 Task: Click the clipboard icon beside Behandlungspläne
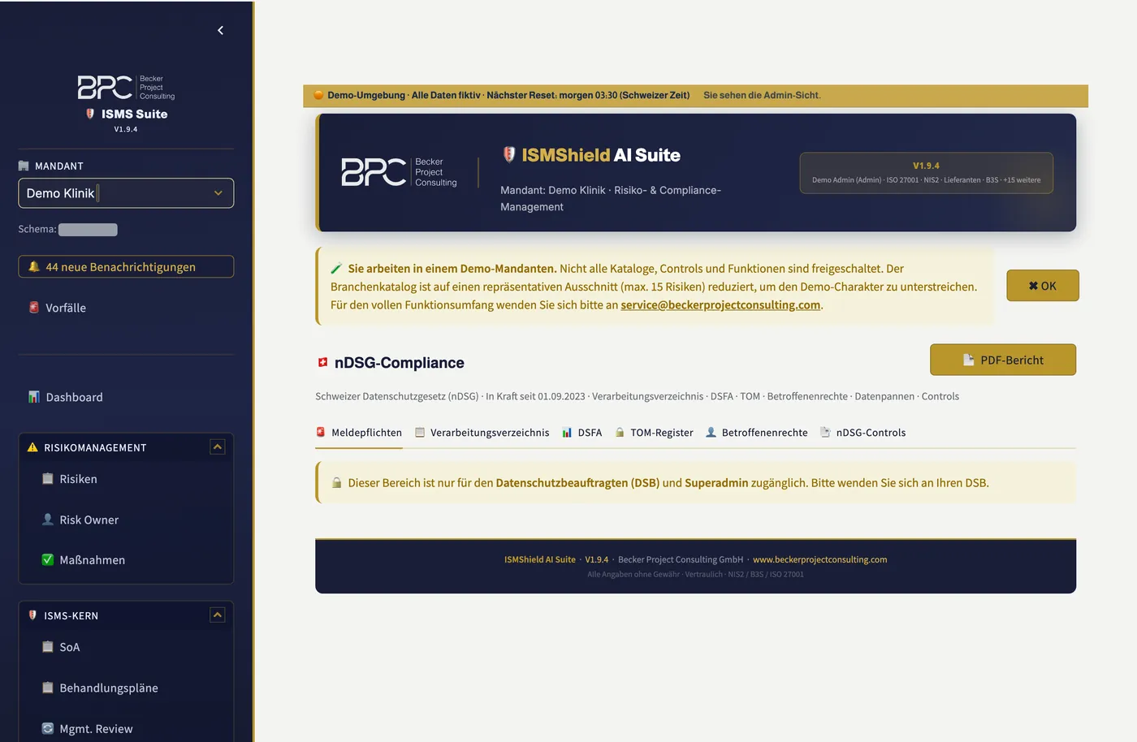pyautogui.click(x=48, y=688)
